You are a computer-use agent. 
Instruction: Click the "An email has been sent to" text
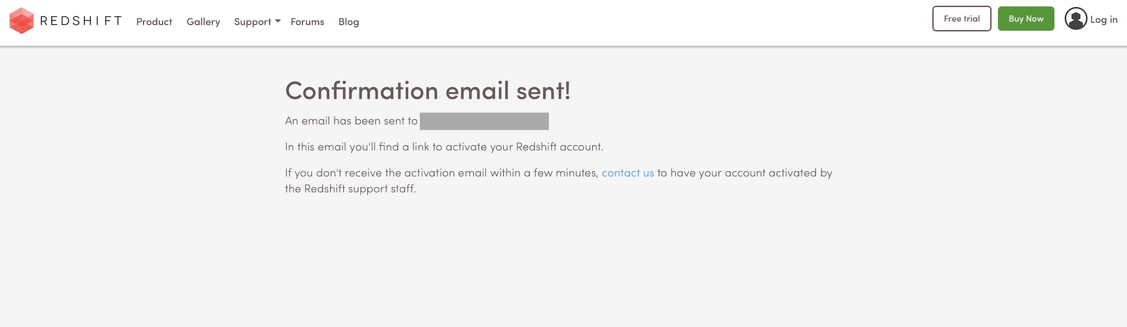(x=351, y=121)
